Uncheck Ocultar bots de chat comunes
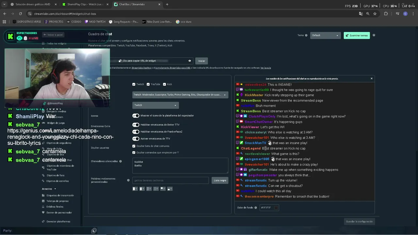 (134, 146)
